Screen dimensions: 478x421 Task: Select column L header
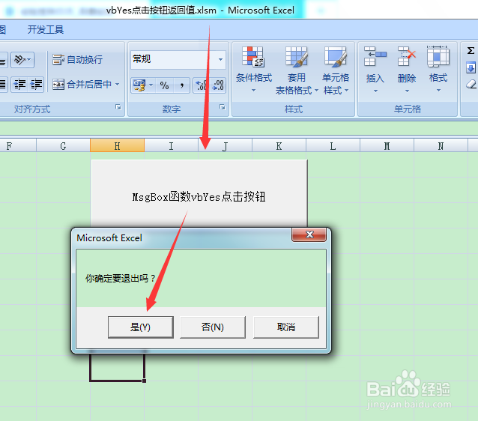(333, 146)
